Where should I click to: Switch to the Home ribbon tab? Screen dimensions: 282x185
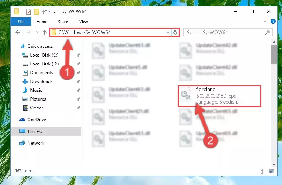tap(42, 22)
